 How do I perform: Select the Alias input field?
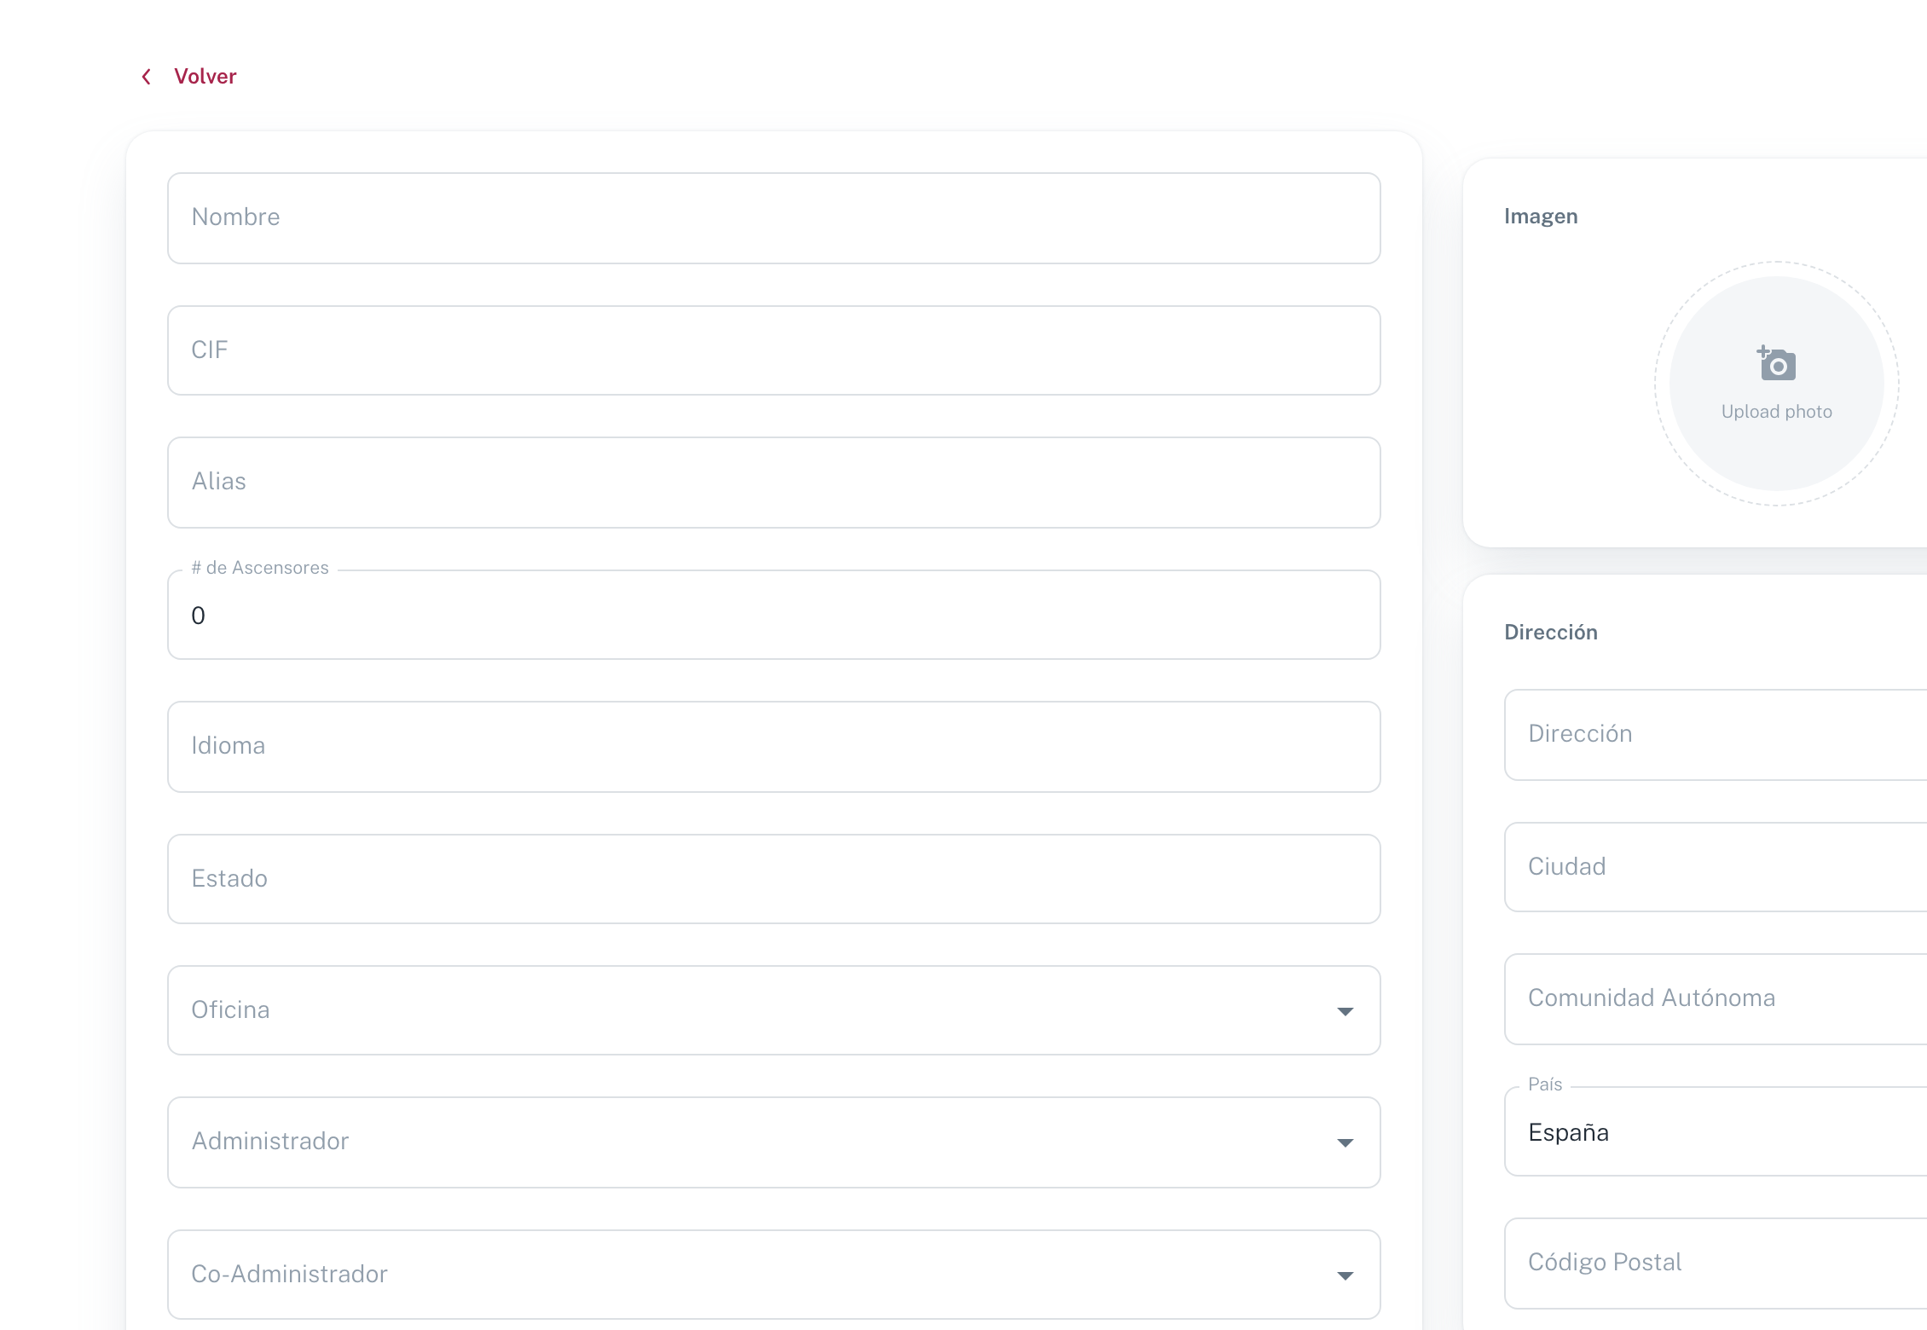pyautogui.click(x=773, y=483)
